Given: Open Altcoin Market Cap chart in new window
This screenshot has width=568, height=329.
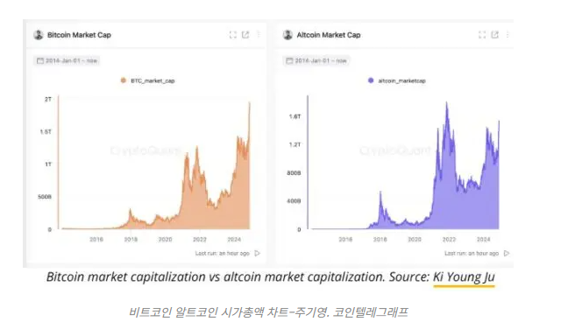Looking at the screenshot, I should tap(494, 35).
